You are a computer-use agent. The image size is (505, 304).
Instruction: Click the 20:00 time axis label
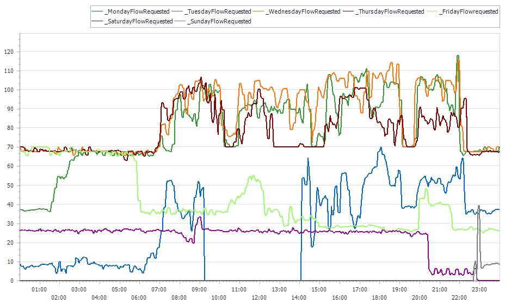(420, 297)
